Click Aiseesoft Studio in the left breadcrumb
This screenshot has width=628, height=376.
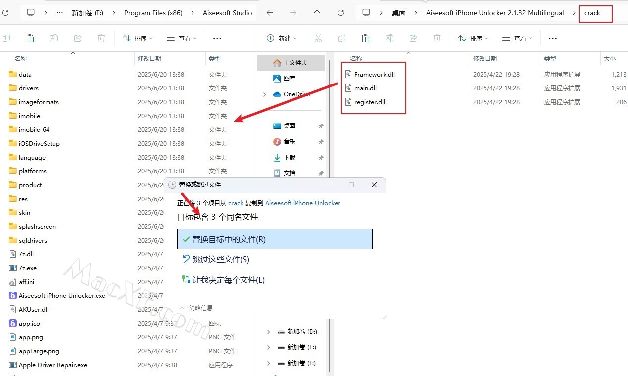click(x=228, y=13)
